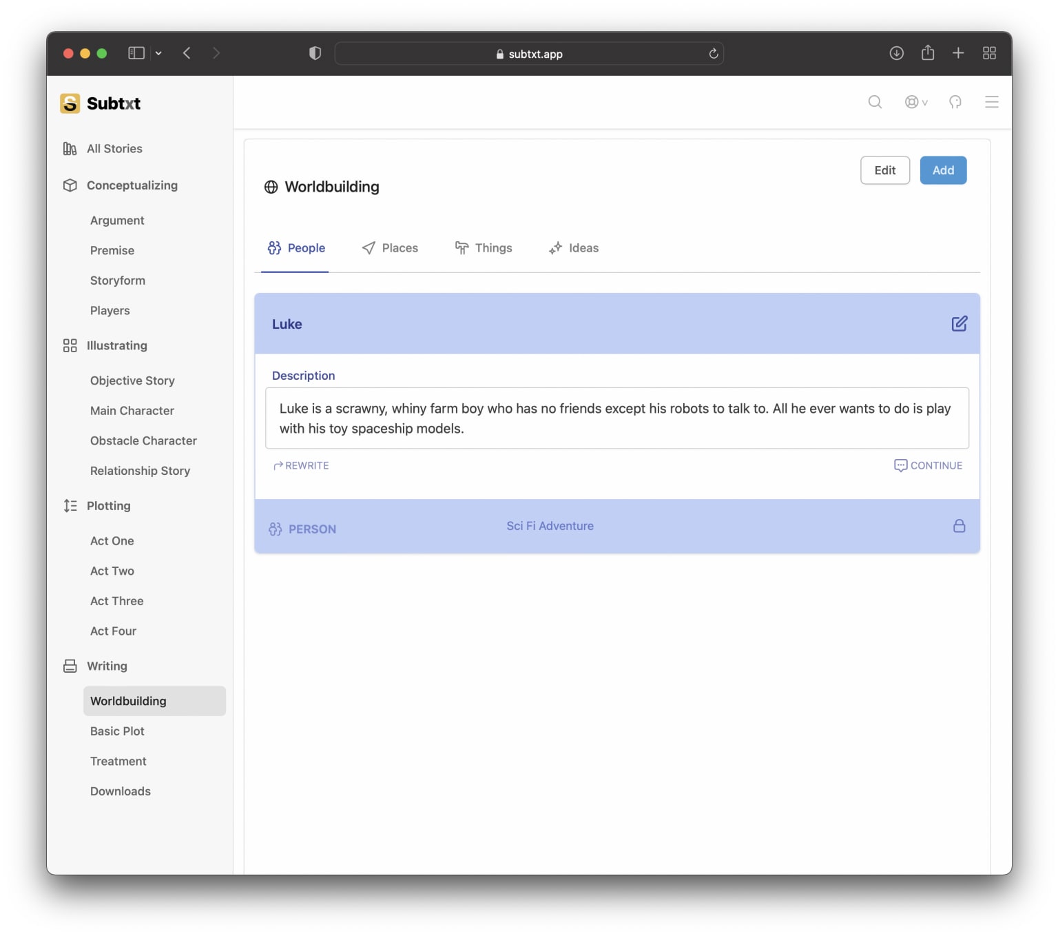Open the Storyform page
Screen dimensions: 1058x936
tap(118, 281)
